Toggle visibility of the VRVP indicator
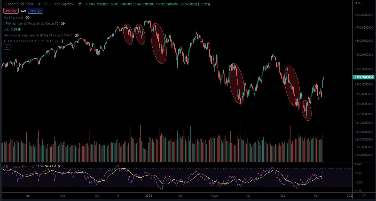Image resolution: width=376 pixels, height=201 pixels. point(62,23)
